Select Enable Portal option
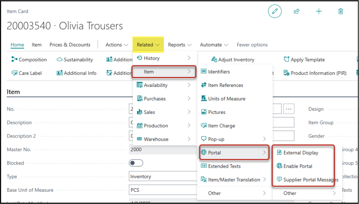Screen dimensions: 359x204 [298, 166]
